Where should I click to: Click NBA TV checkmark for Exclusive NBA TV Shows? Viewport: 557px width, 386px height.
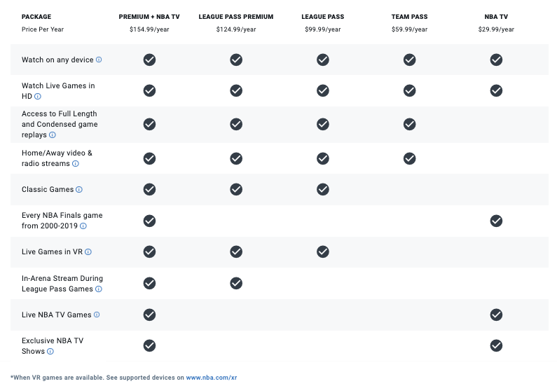(x=496, y=345)
